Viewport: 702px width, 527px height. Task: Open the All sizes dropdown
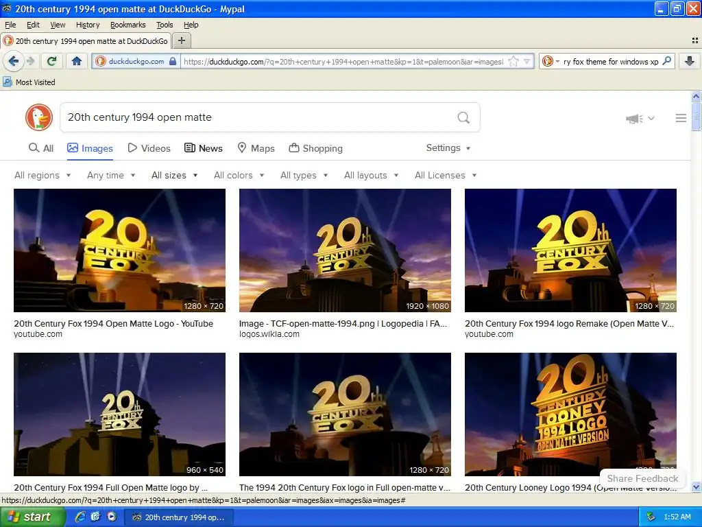tap(175, 175)
